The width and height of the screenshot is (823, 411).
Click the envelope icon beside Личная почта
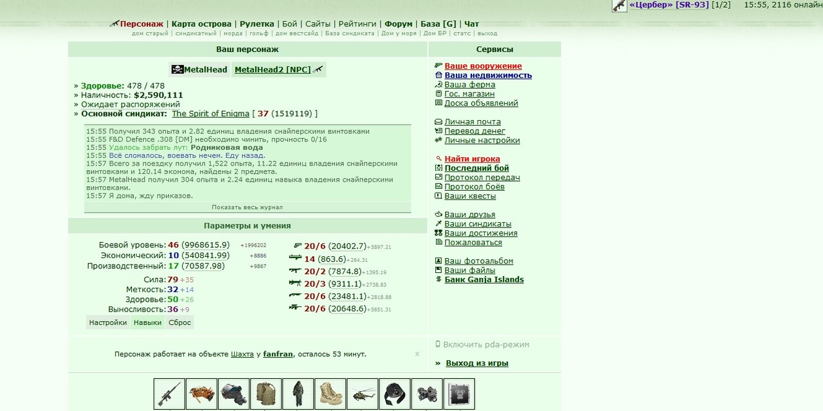[x=439, y=121]
